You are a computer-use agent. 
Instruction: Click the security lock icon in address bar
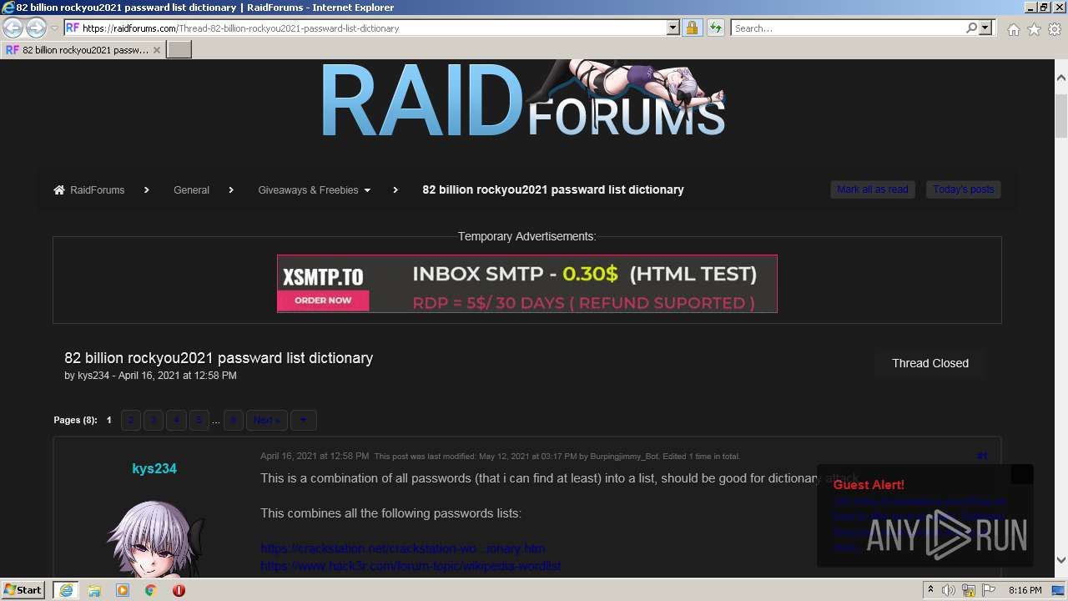coord(692,28)
